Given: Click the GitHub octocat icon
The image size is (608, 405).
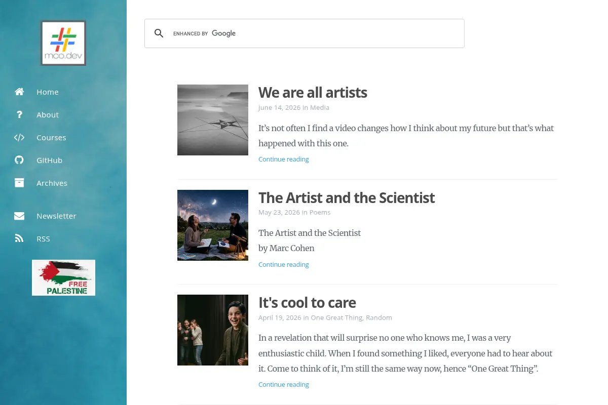Looking at the screenshot, I should [x=19, y=160].
